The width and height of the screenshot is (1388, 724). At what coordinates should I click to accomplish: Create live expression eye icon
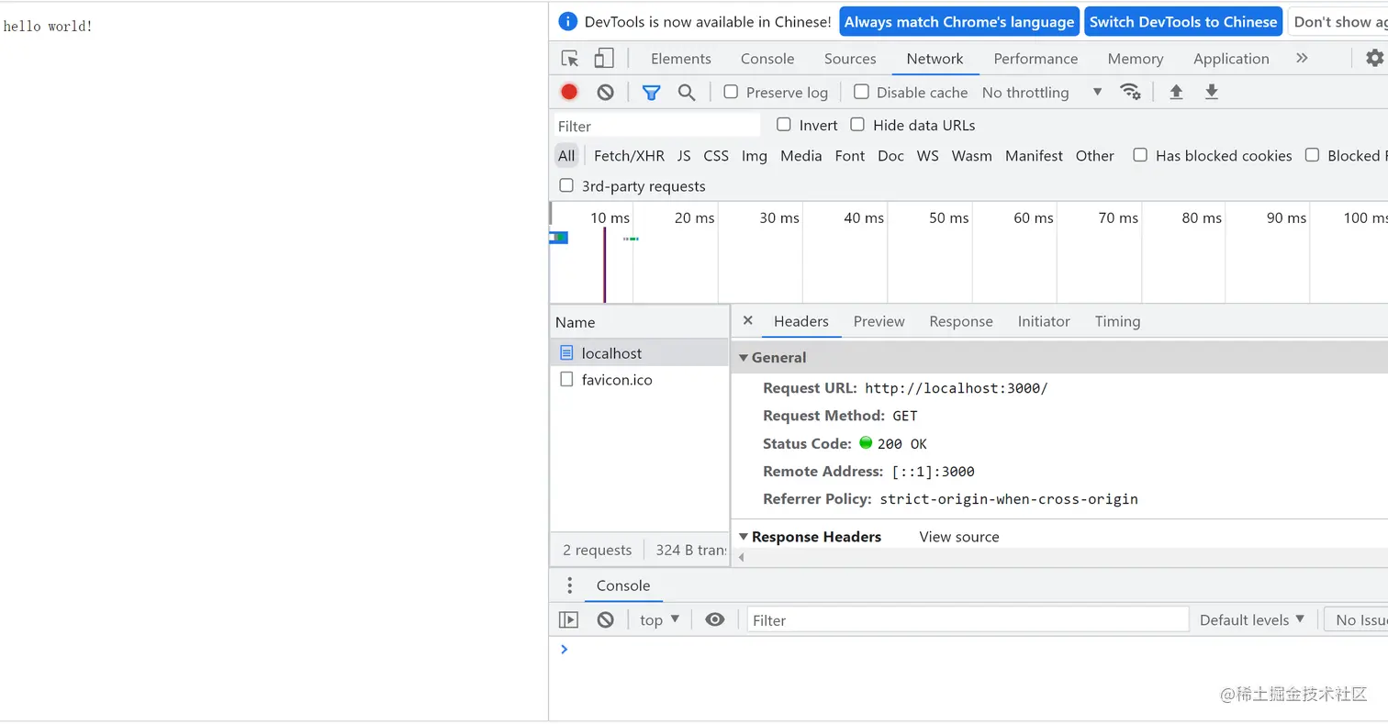(715, 619)
